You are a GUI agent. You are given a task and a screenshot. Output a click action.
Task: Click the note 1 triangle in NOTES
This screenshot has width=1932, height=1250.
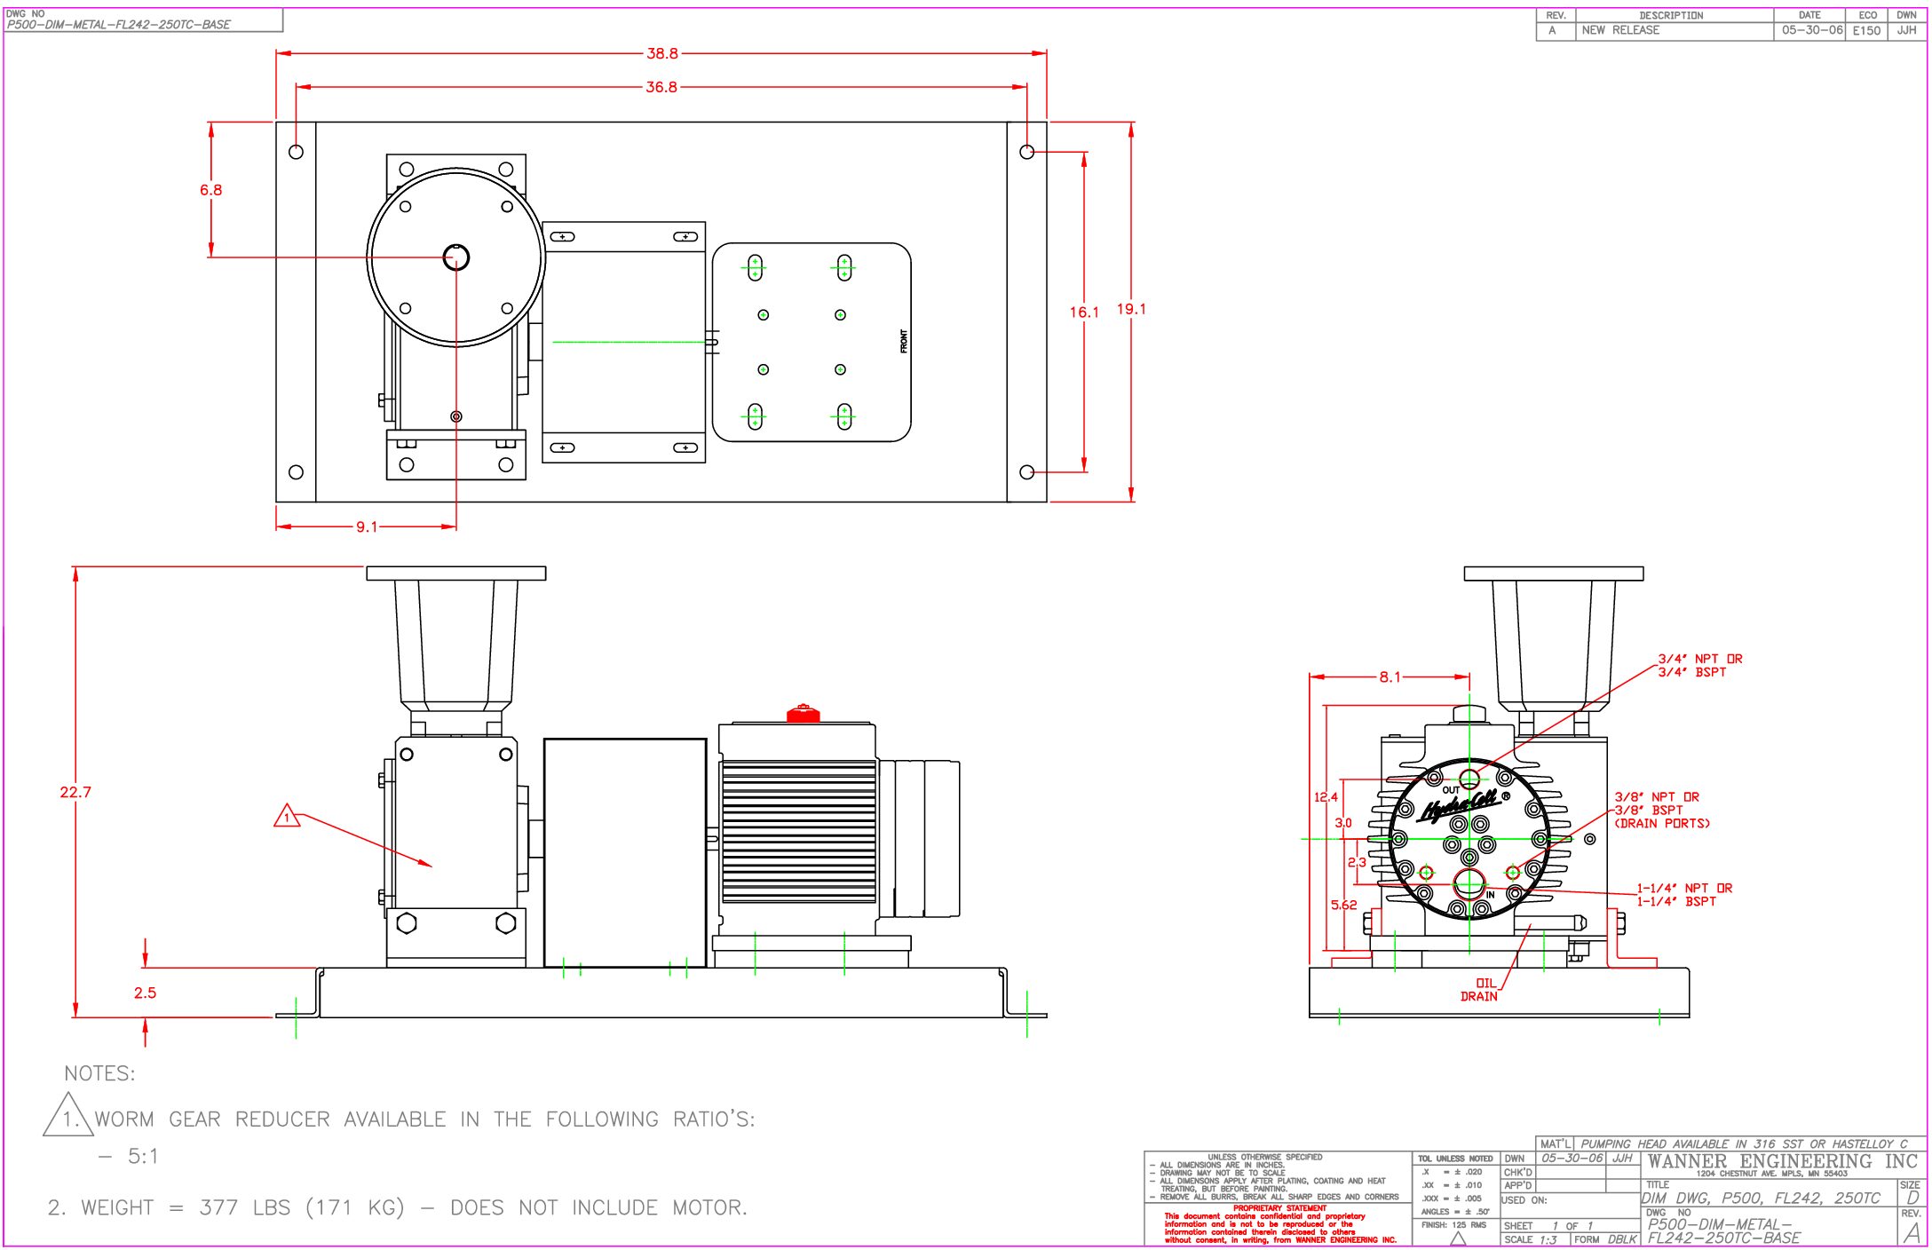[x=67, y=1118]
